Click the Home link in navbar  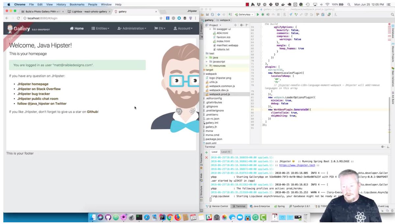click(x=77, y=29)
